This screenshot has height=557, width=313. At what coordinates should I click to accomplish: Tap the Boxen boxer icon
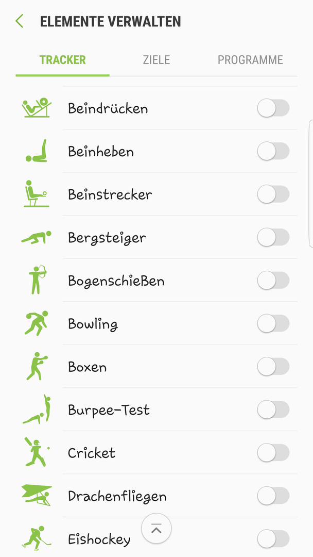point(37,366)
